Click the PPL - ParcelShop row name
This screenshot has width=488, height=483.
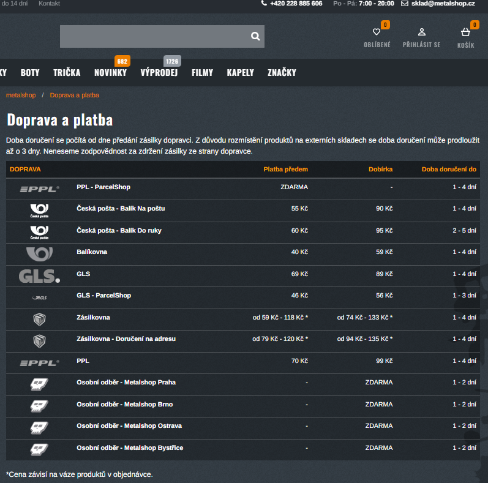103,187
